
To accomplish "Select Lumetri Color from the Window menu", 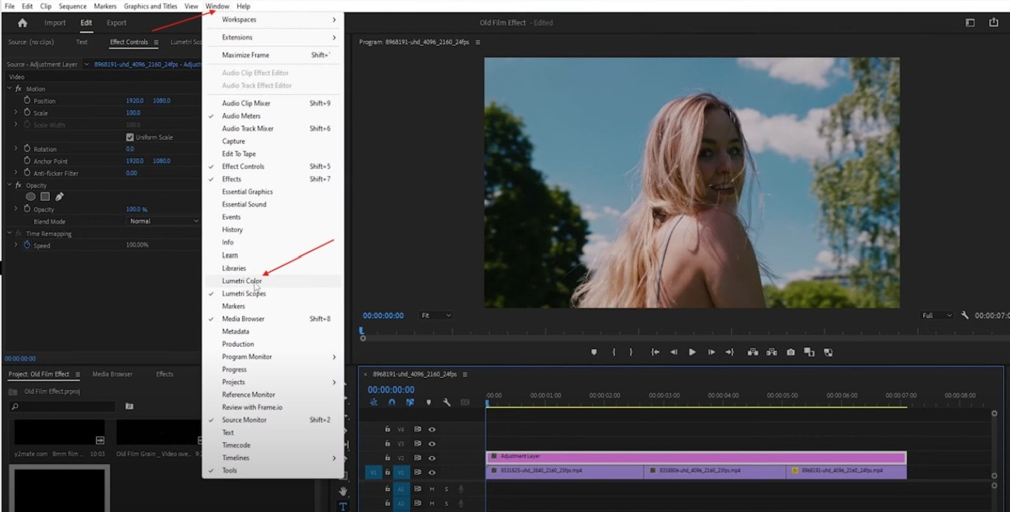I will pos(240,281).
